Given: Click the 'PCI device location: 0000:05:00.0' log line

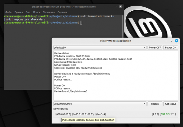Looking at the screenshot, I should [72, 56].
